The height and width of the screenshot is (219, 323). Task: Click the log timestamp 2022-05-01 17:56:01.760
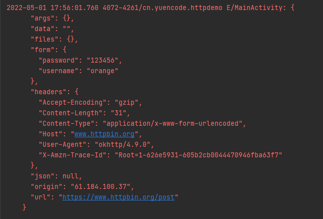tap(52, 8)
